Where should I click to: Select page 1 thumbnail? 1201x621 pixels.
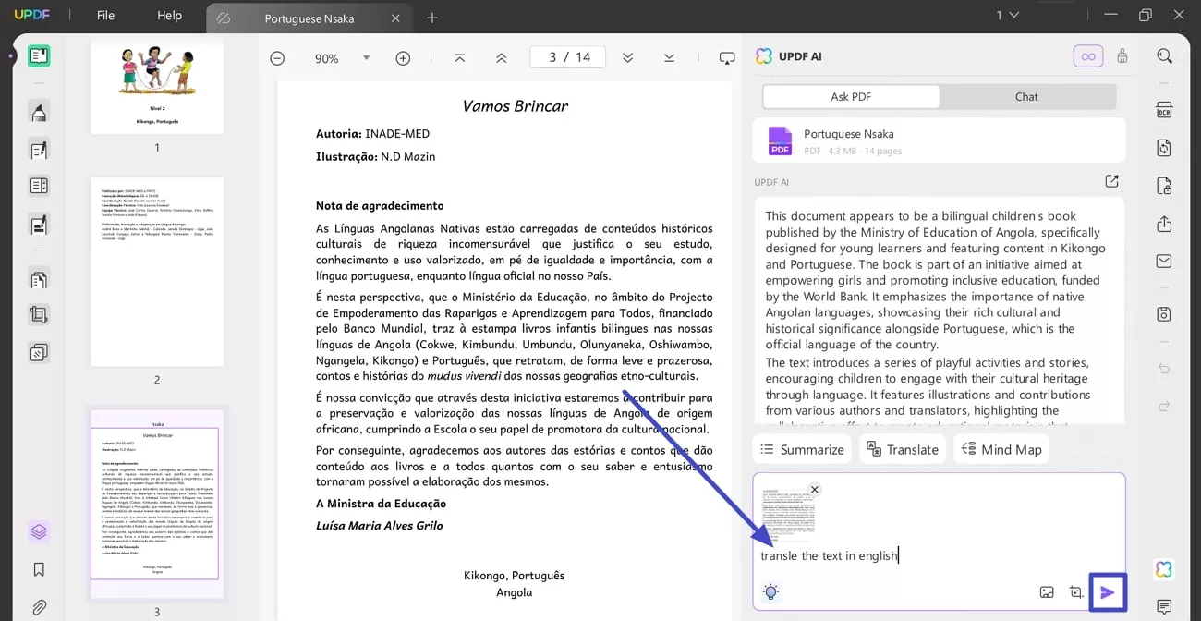157,88
